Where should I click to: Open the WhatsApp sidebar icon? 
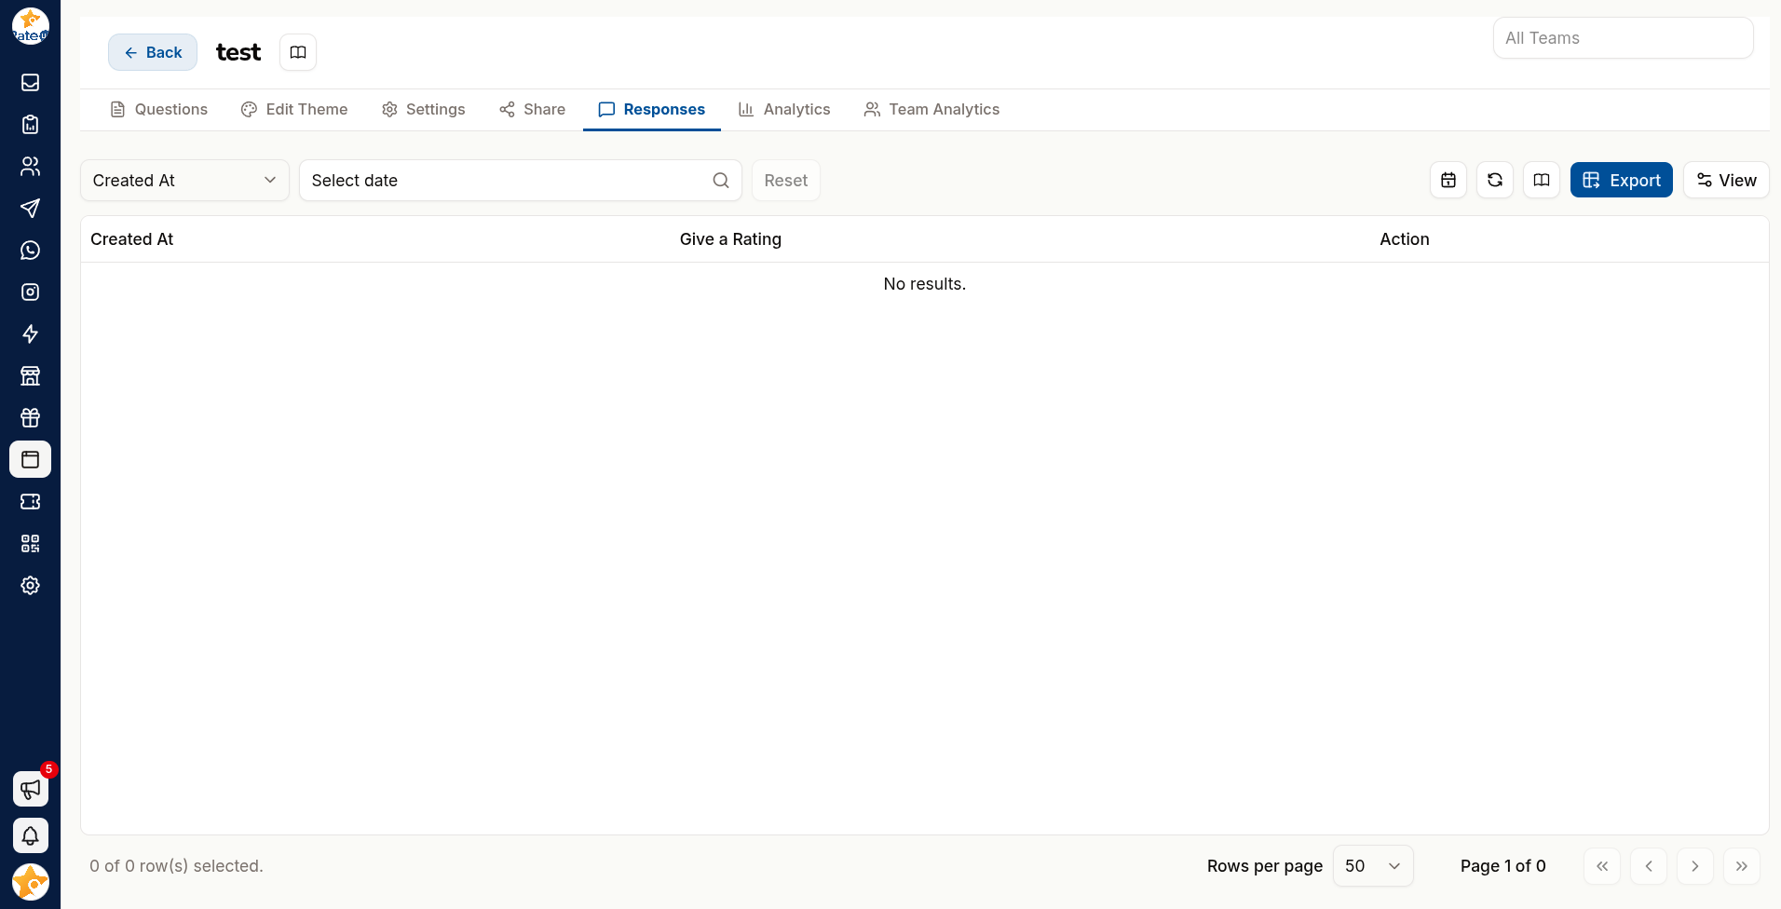(x=30, y=250)
